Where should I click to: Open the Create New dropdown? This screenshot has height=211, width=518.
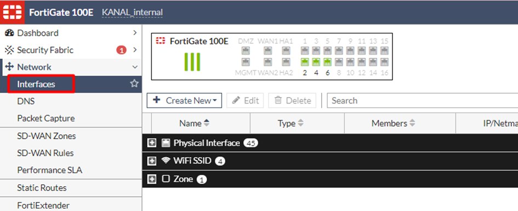point(184,100)
